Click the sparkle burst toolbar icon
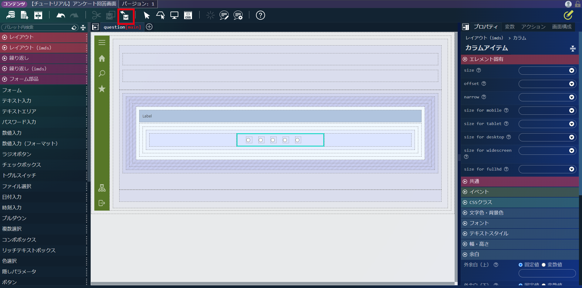Image resolution: width=582 pixels, height=288 pixels. click(210, 15)
